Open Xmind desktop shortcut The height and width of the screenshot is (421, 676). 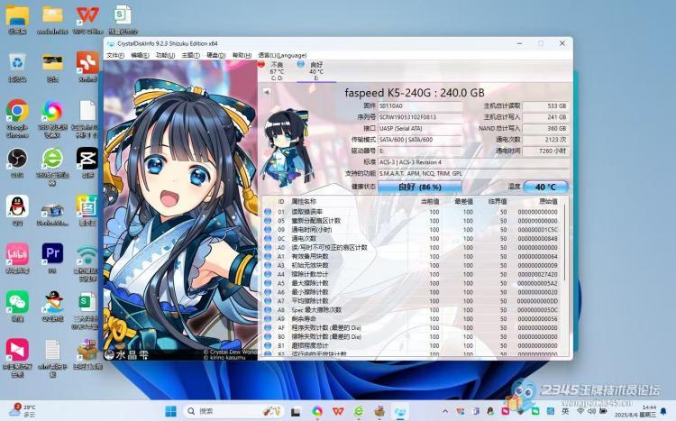pos(88,68)
